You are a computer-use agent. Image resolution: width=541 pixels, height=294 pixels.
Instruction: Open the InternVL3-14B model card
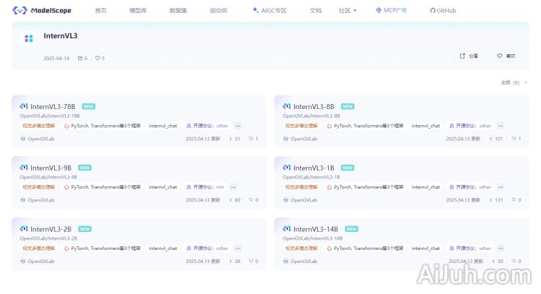tap(315, 229)
